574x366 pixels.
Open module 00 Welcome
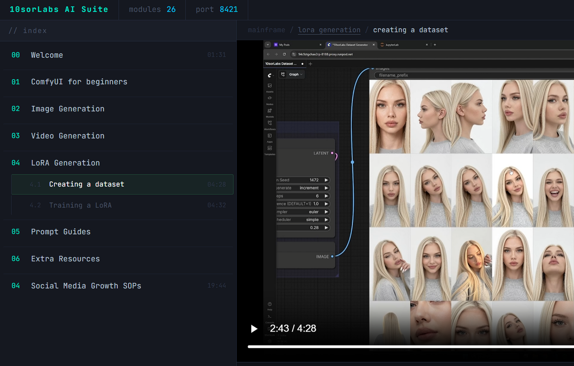click(x=118, y=55)
